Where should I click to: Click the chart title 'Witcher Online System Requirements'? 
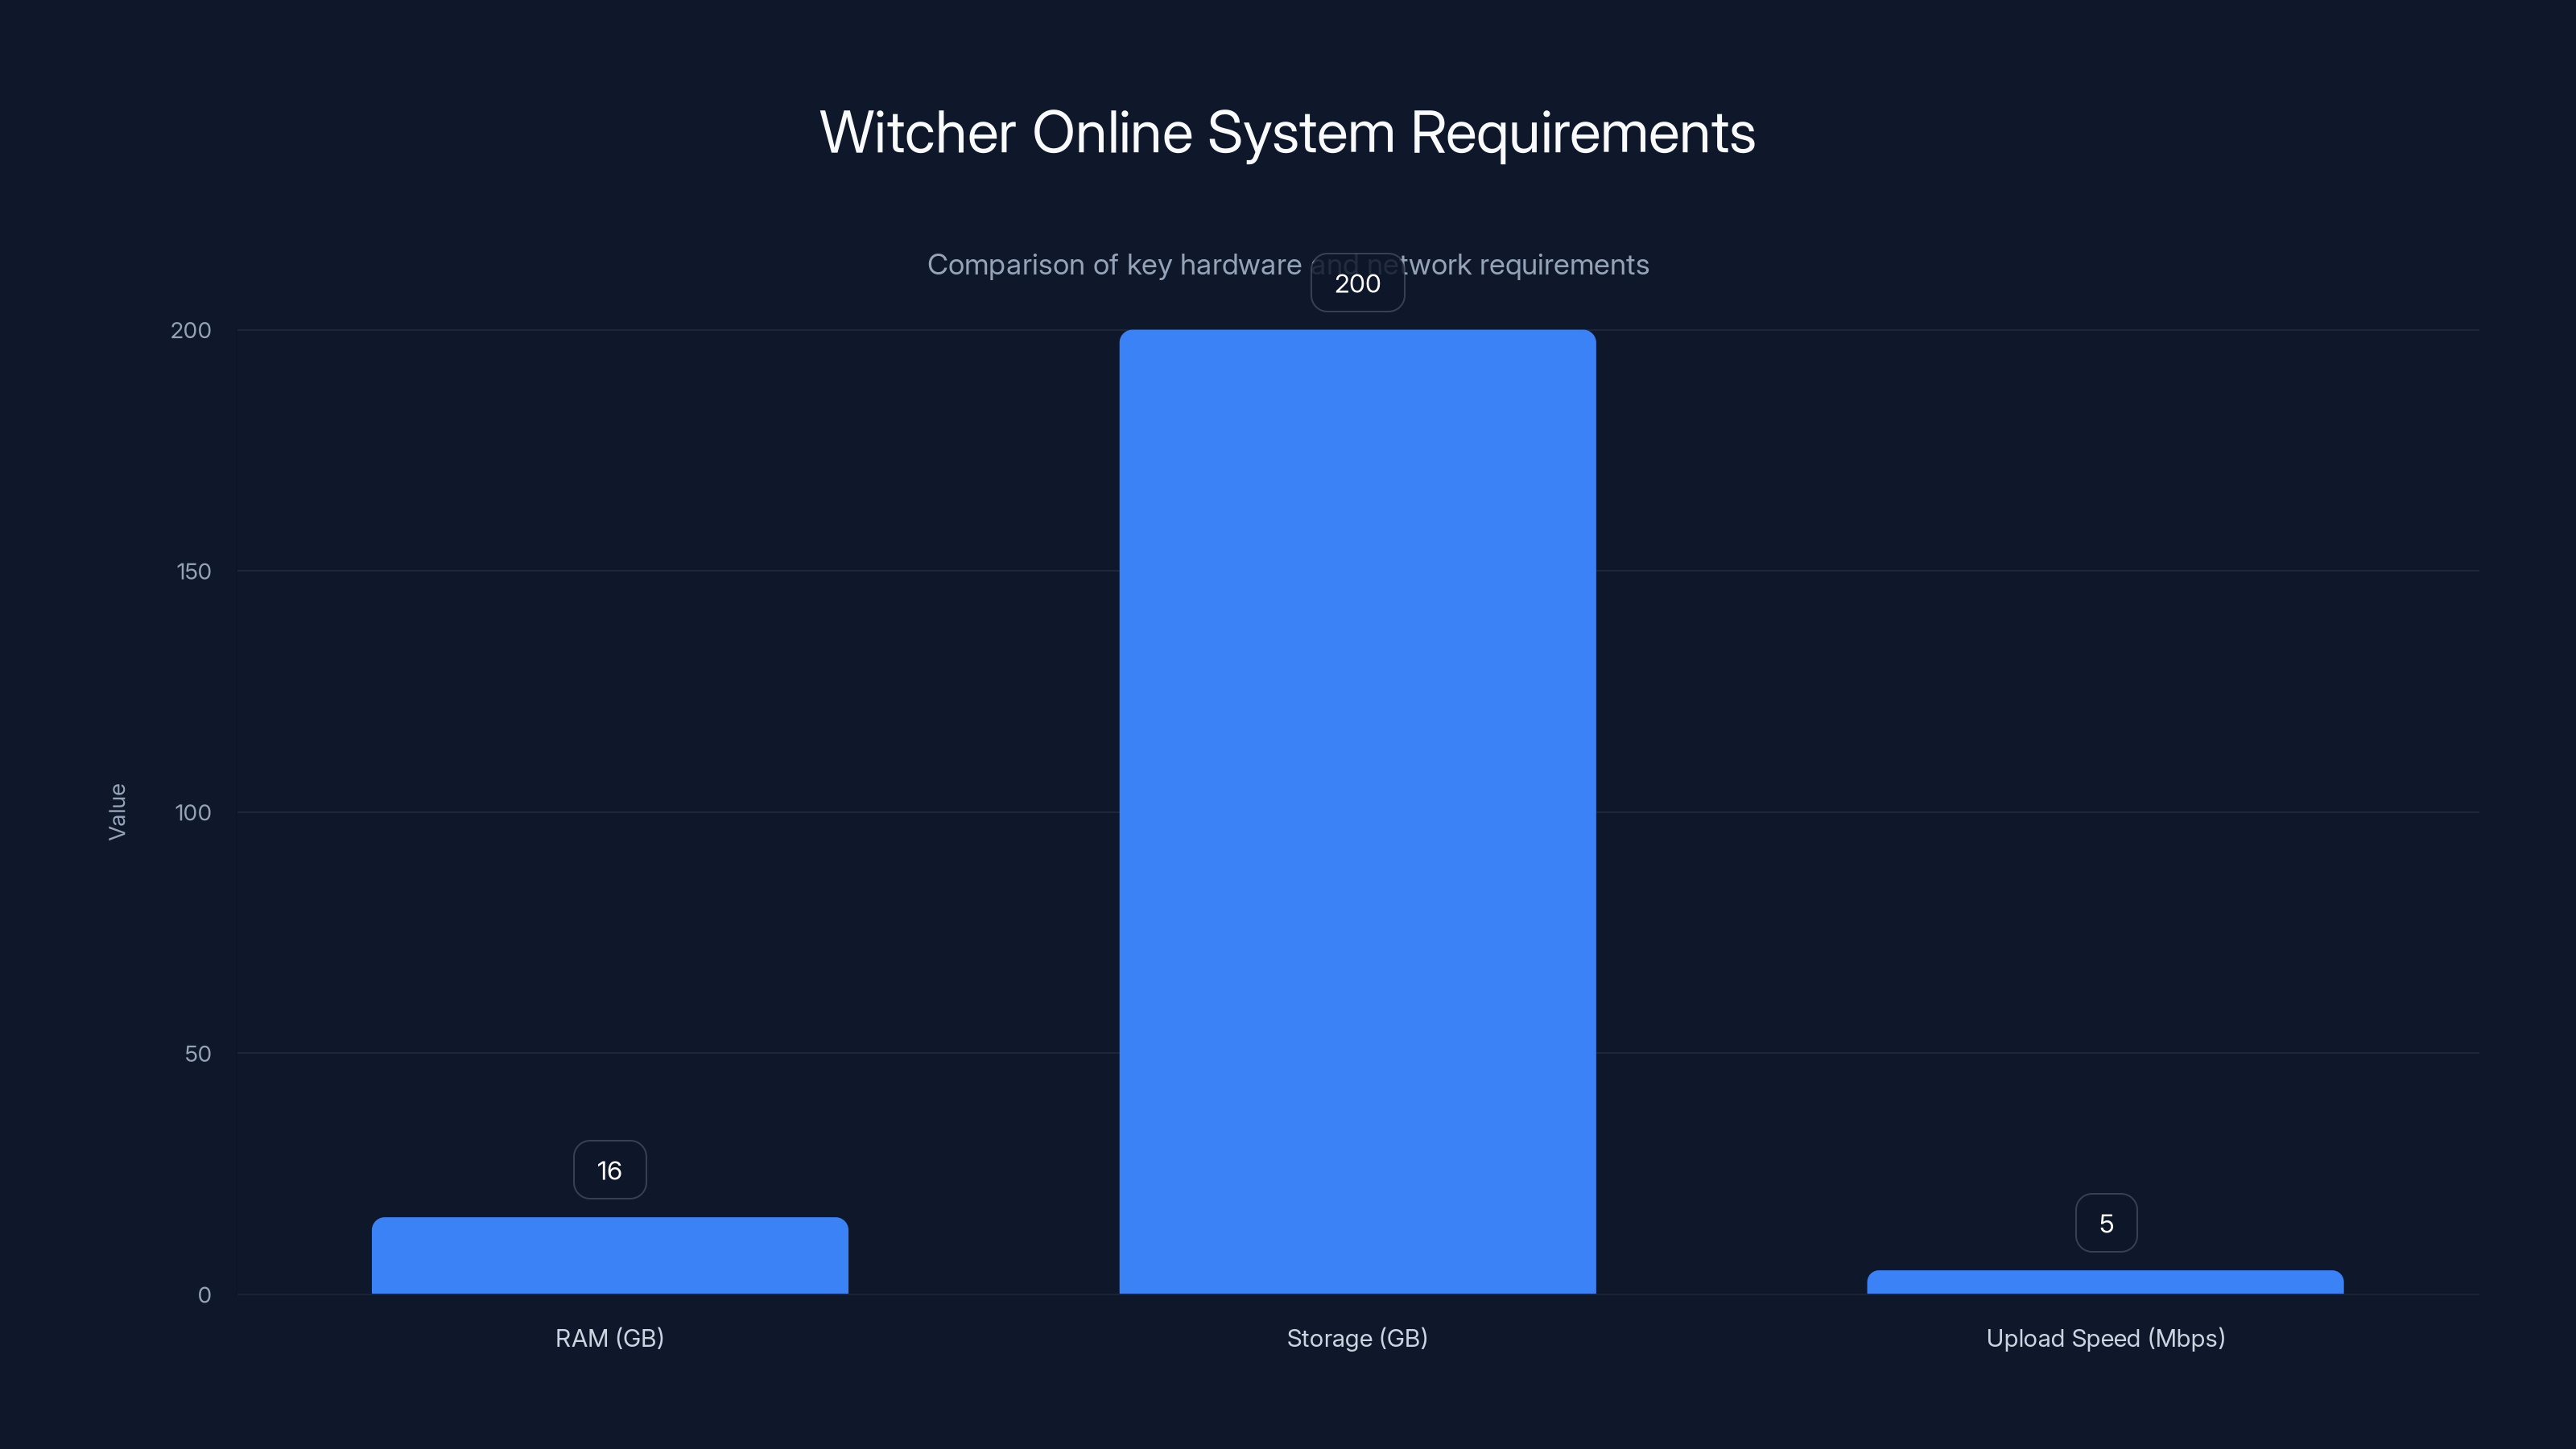(x=1287, y=132)
